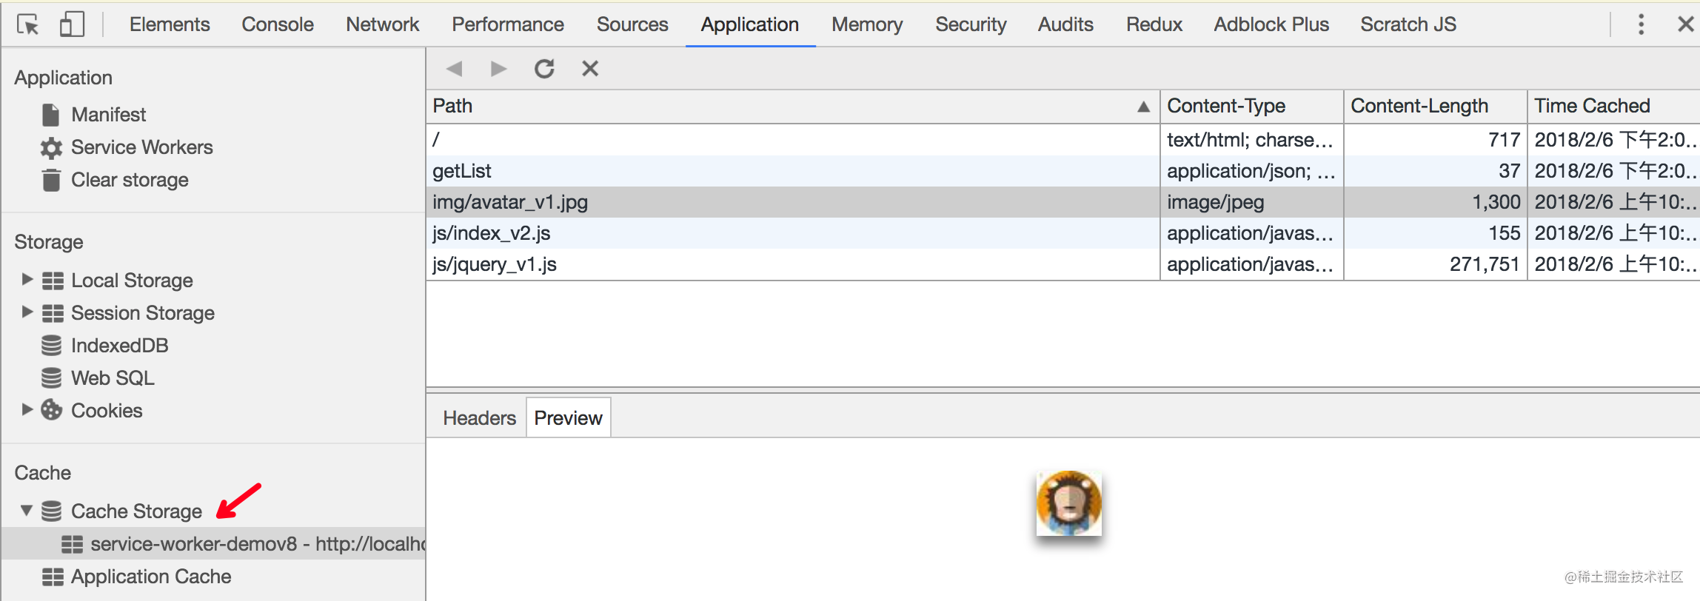Switch to the Console tab
The width and height of the screenshot is (1700, 601).
pos(278,24)
